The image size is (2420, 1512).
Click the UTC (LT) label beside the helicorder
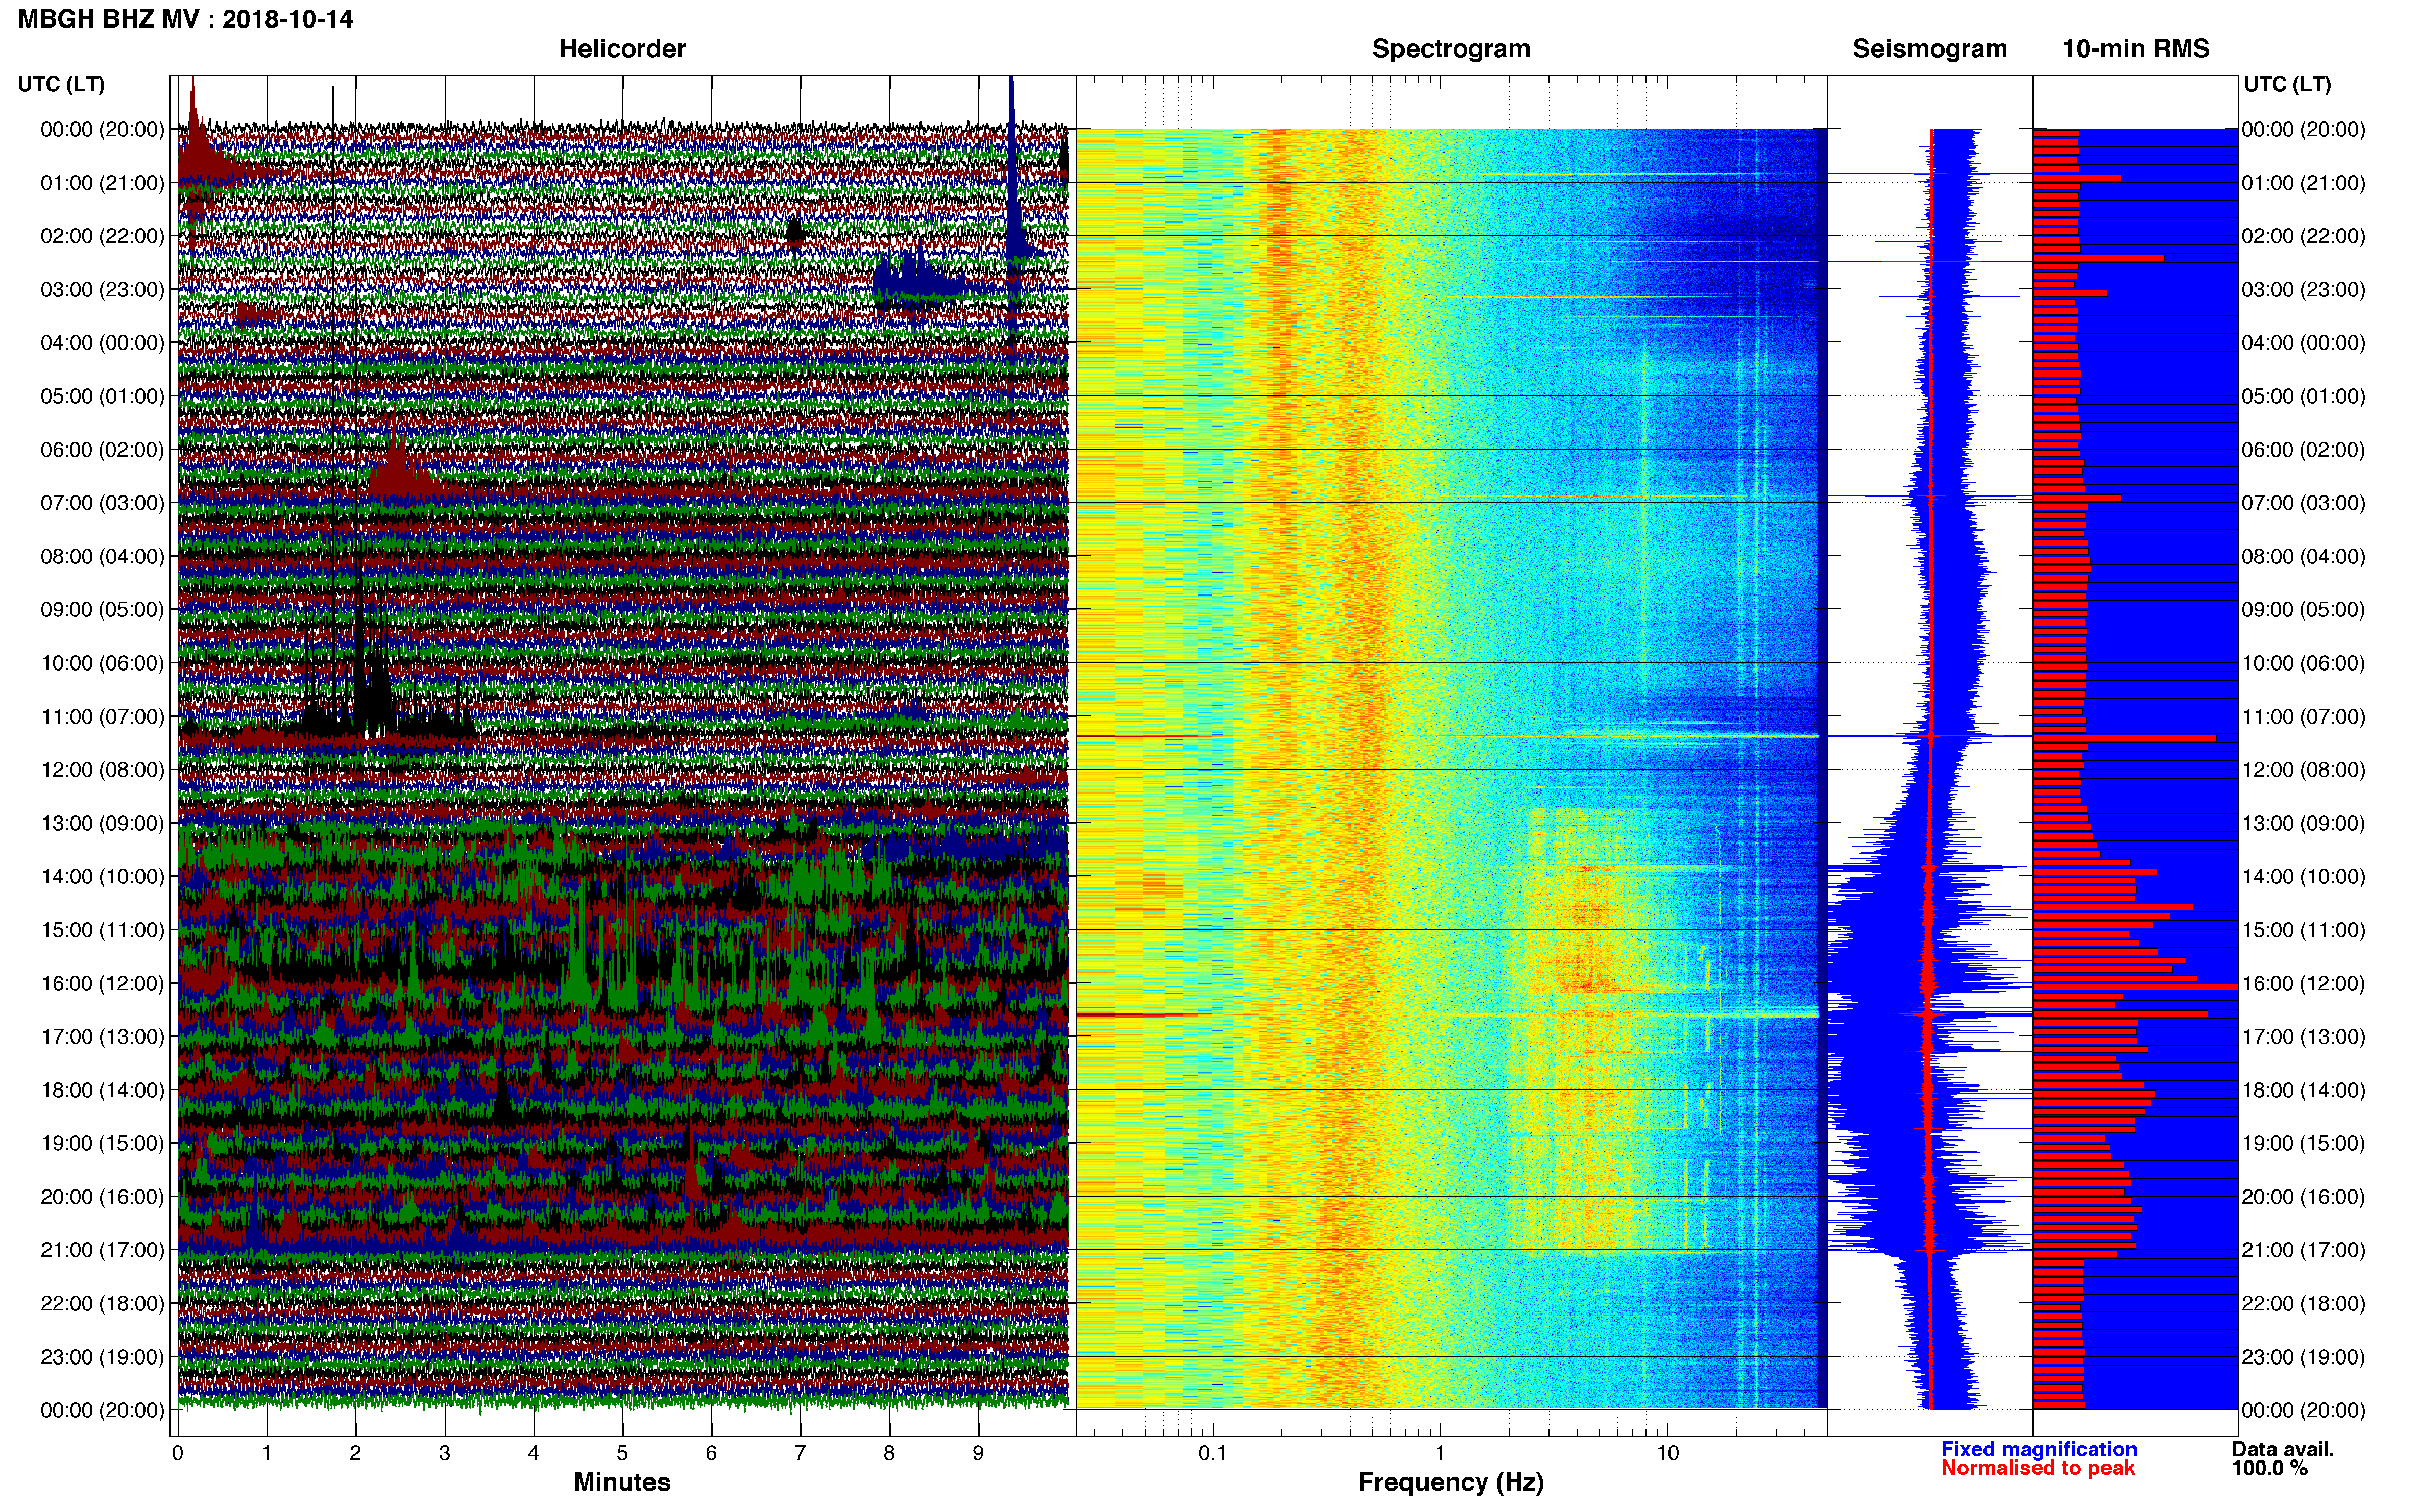(61, 85)
